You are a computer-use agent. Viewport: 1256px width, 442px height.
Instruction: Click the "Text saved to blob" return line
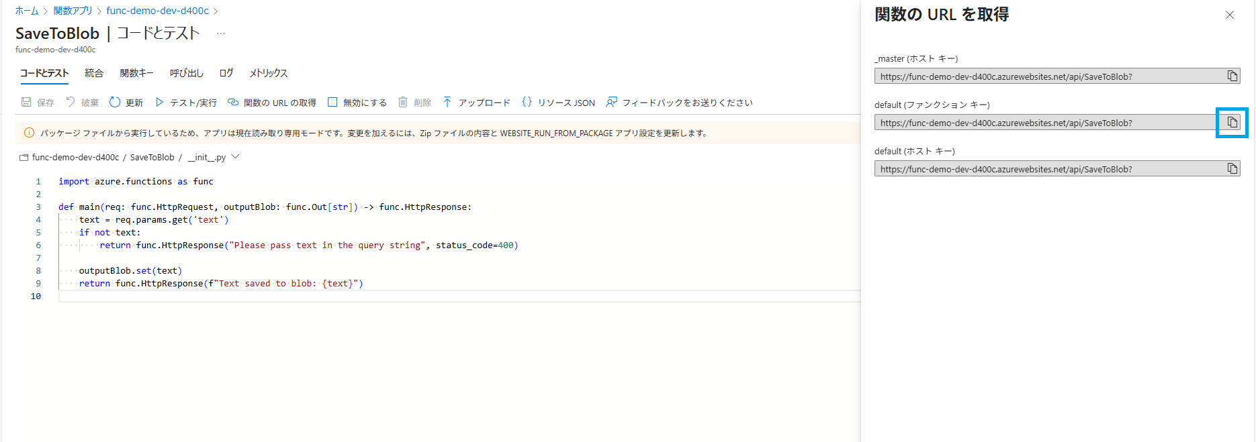click(x=221, y=283)
